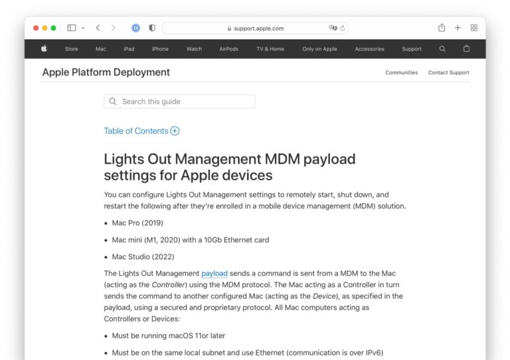Open the iPad menu
The width and height of the screenshot is (510, 360).
(129, 49)
